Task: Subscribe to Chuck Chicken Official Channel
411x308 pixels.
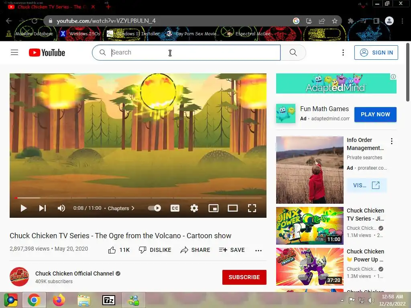Action: click(x=244, y=277)
